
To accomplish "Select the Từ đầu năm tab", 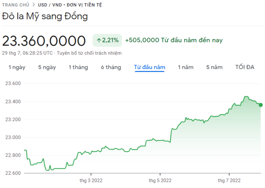I will point(150,67).
